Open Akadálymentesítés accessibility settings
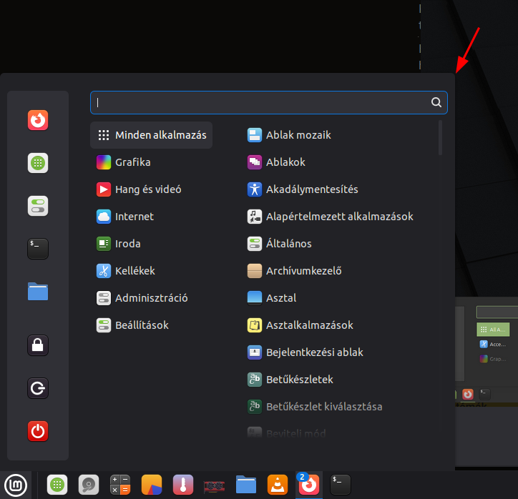The height and width of the screenshot is (499, 518). (303, 189)
